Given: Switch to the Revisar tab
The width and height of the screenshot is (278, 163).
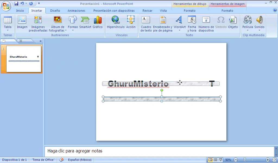Looking at the screenshot, I should coord(147,11).
